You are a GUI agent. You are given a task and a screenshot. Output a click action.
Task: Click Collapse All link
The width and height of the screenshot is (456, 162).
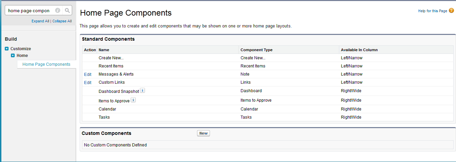click(62, 21)
